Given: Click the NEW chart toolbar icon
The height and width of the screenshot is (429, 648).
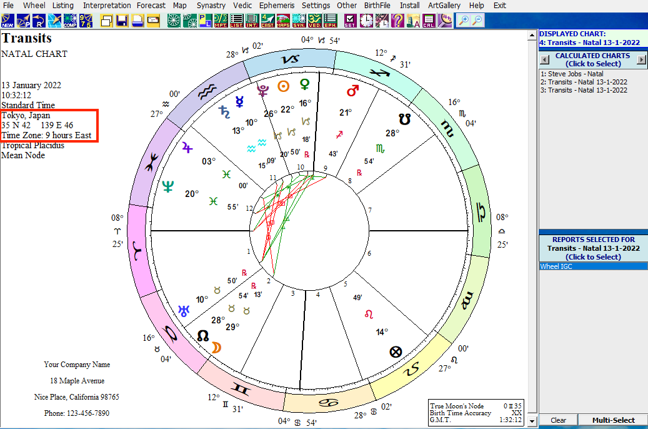Looking at the screenshot, I should (x=7, y=21).
